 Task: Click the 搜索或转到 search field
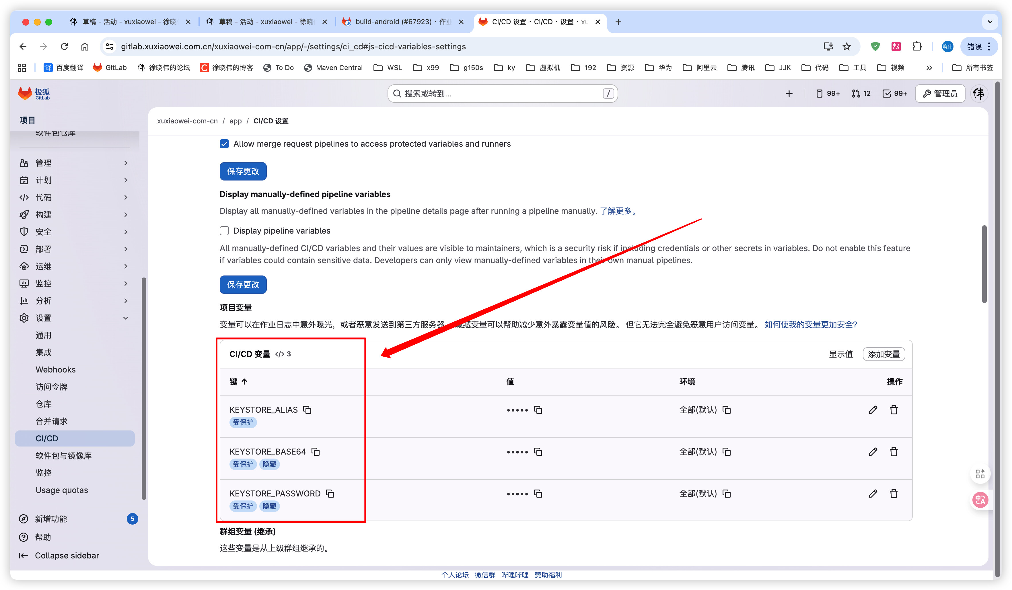502,94
